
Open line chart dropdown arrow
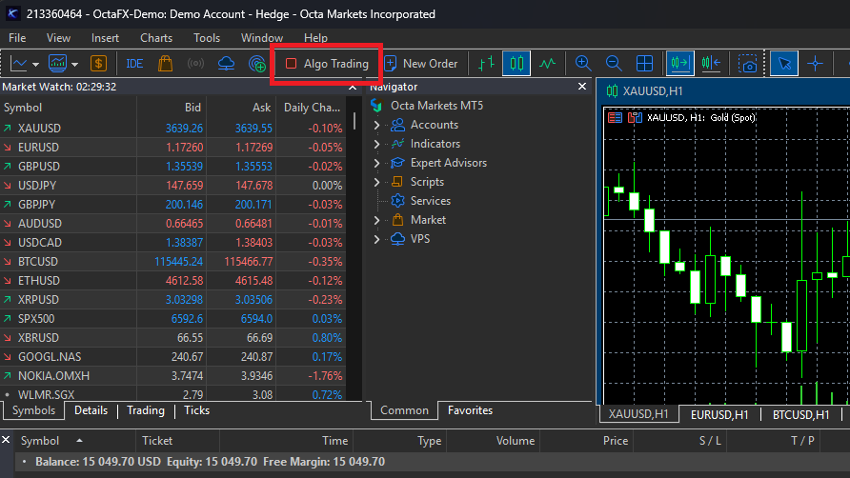coord(36,65)
